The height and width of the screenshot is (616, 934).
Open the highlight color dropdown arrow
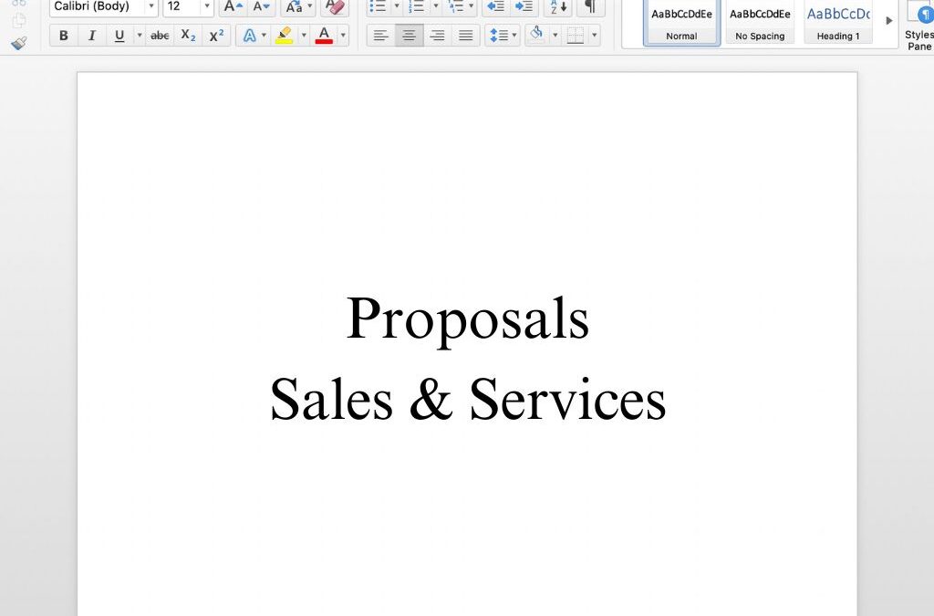[304, 36]
